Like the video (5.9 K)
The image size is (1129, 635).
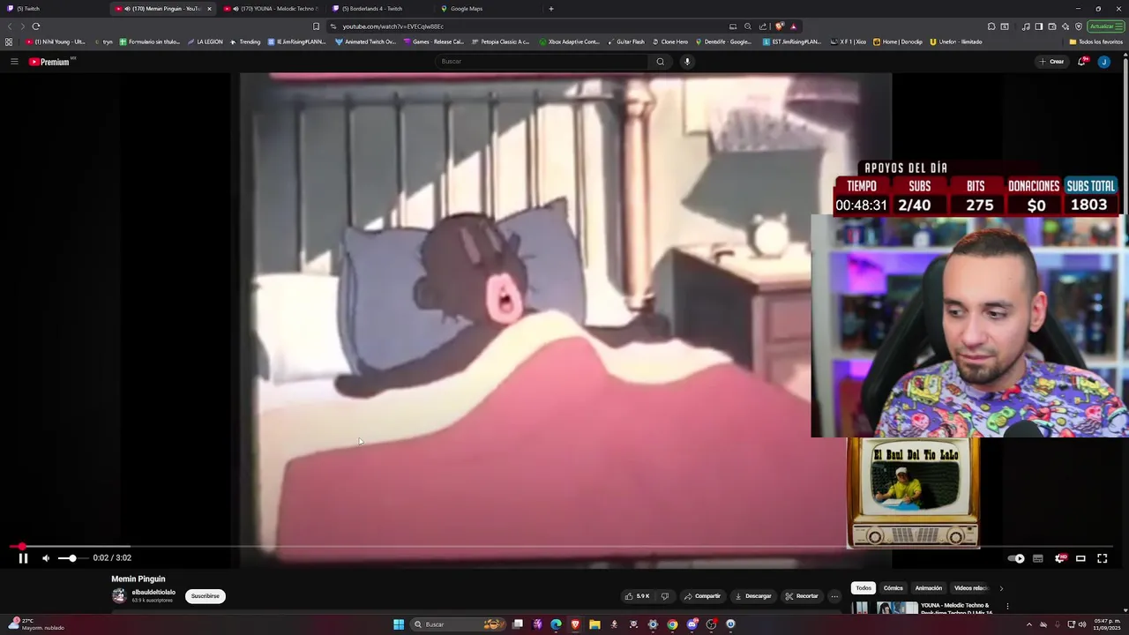pyautogui.click(x=637, y=596)
